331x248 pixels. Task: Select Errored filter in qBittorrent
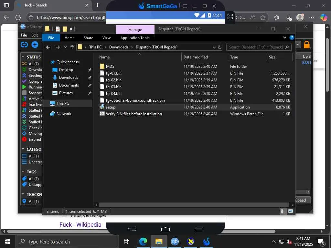pyautogui.click(x=32, y=139)
